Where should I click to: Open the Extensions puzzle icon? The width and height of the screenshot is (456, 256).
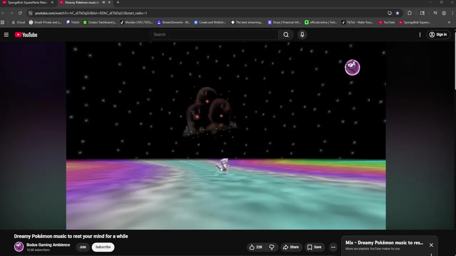[x=410, y=13]
